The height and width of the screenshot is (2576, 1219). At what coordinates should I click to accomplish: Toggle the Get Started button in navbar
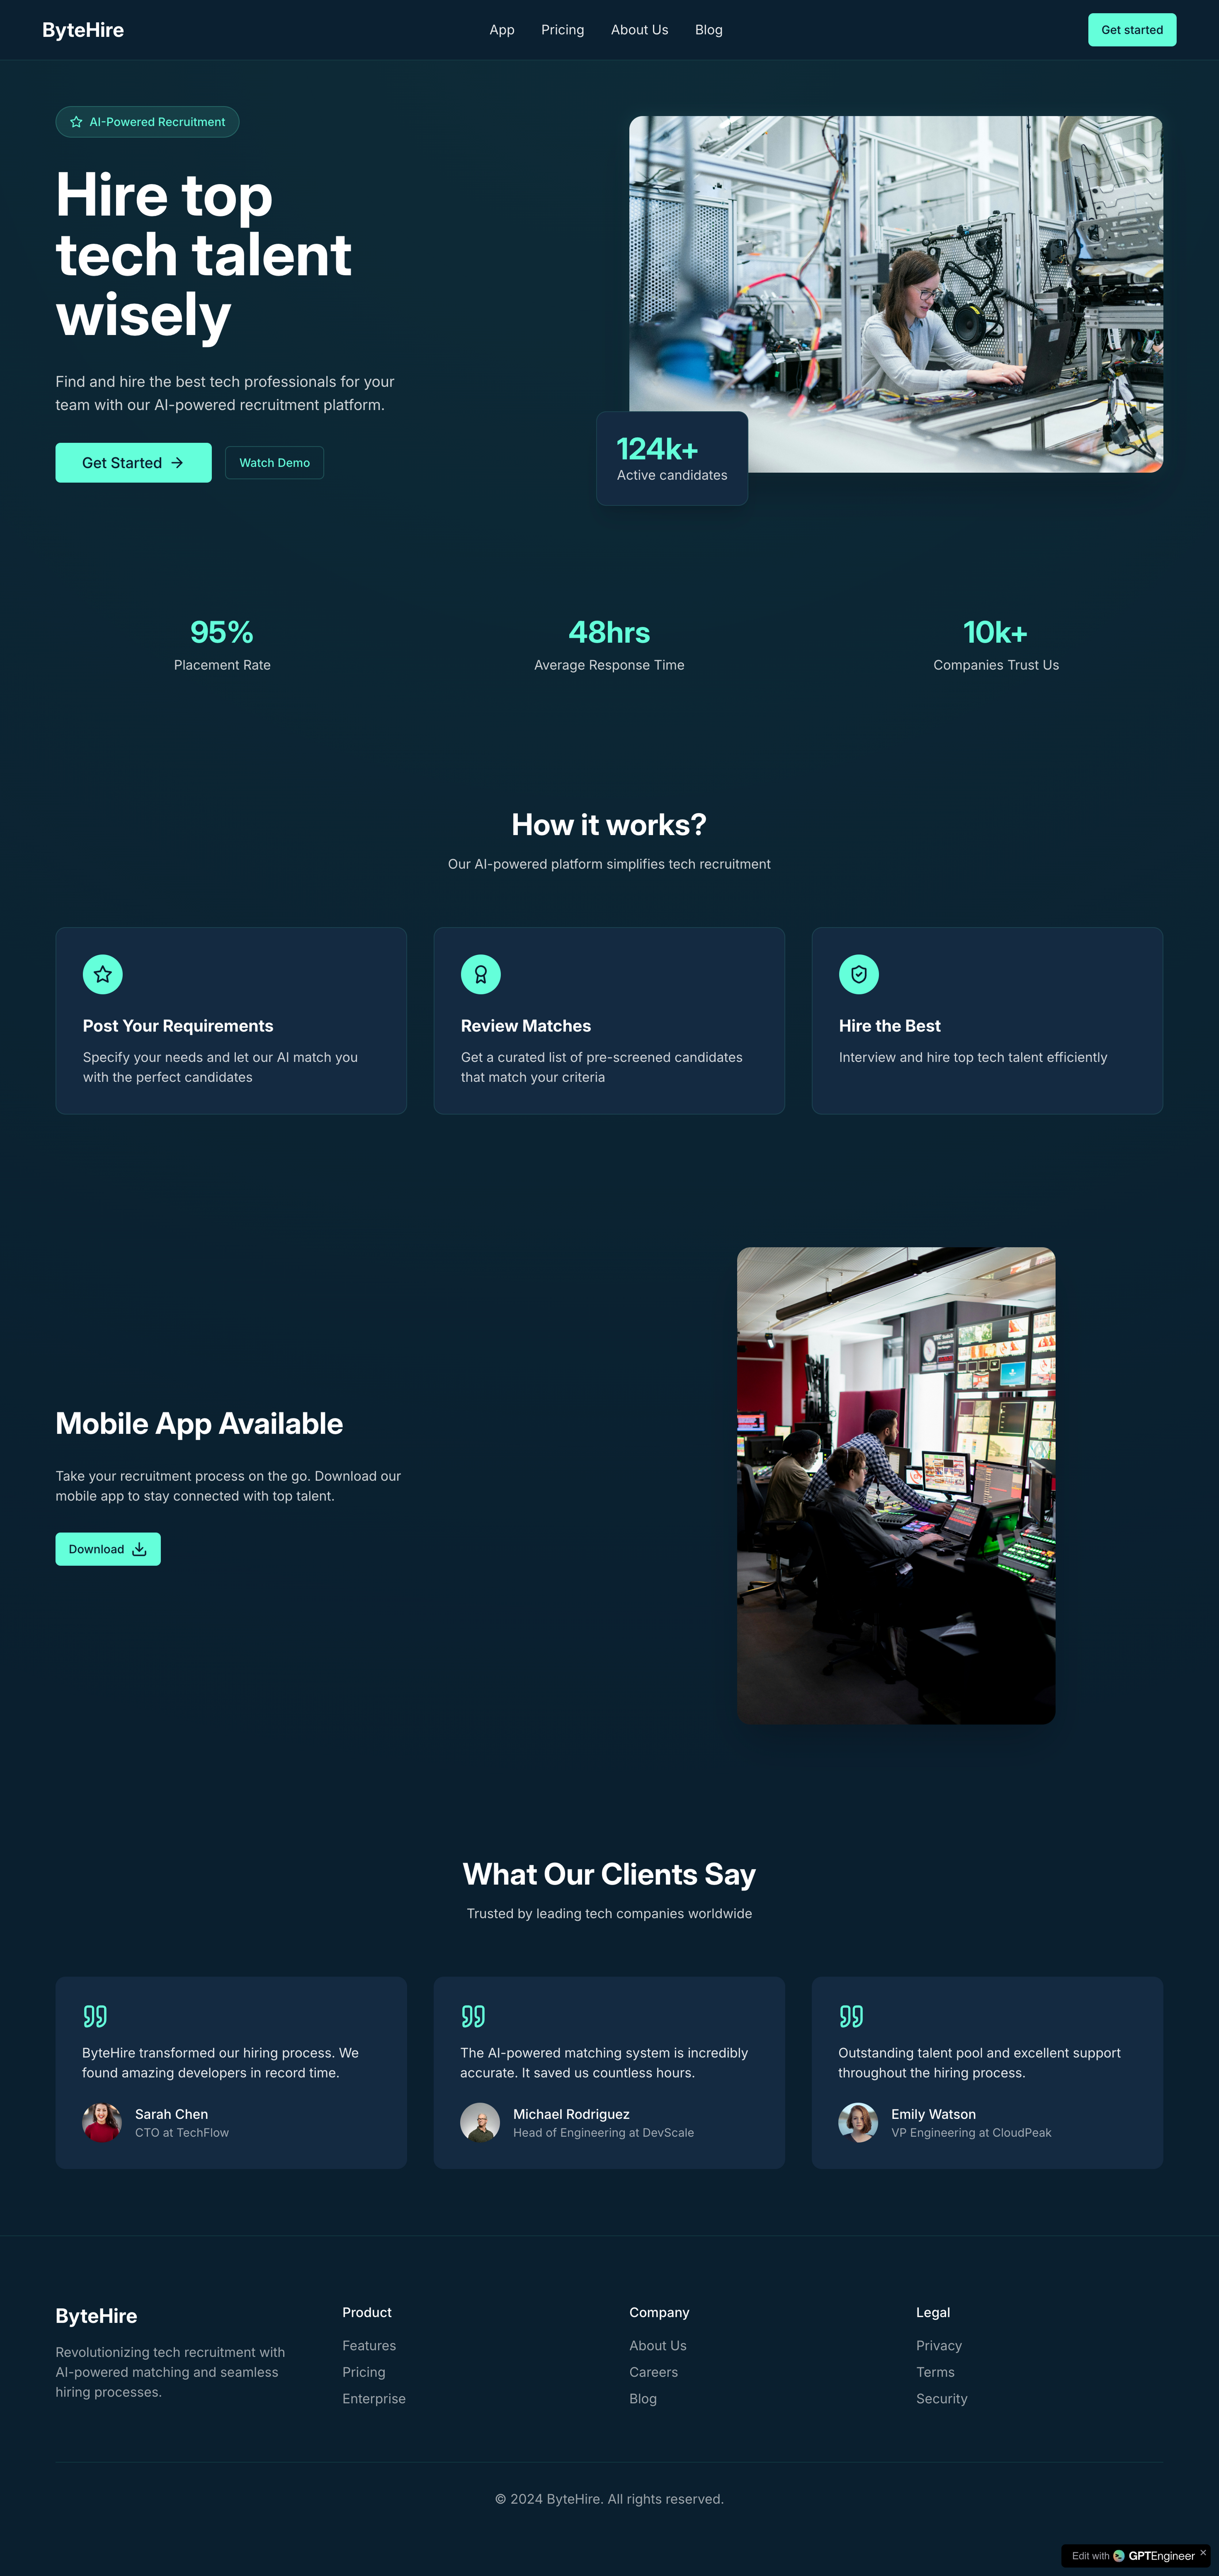pos(1132,28)
